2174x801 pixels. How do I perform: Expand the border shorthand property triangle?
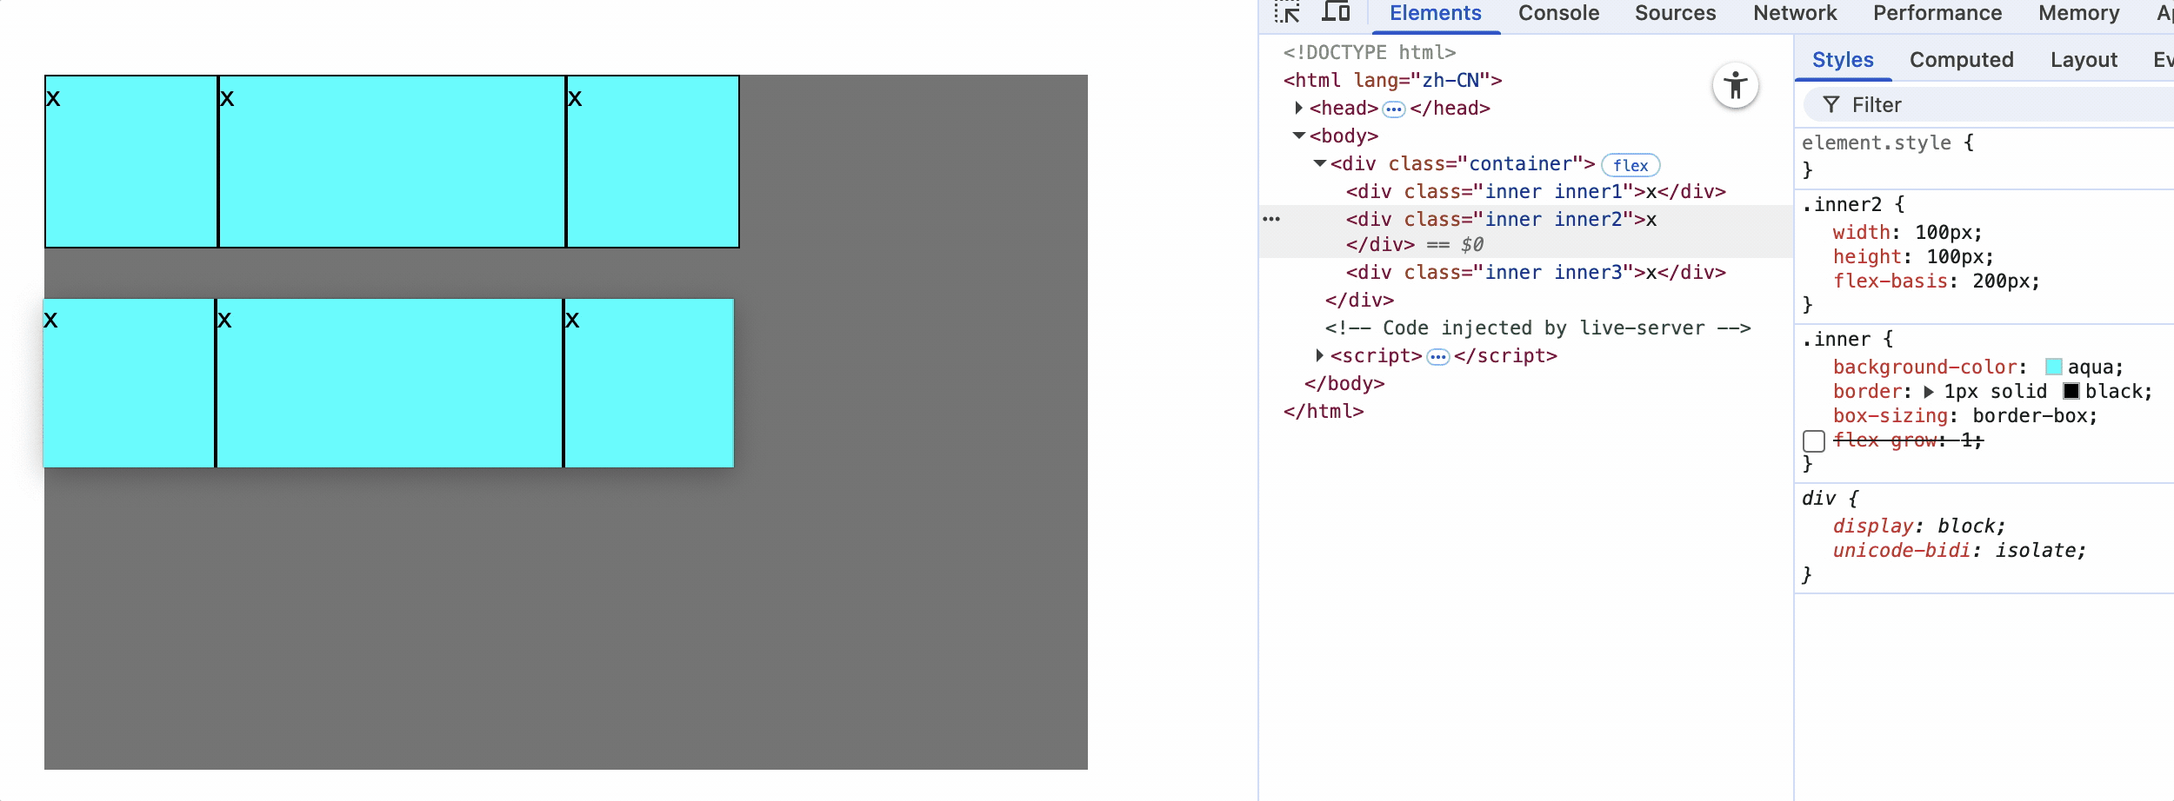click(x=1929, y=392)
